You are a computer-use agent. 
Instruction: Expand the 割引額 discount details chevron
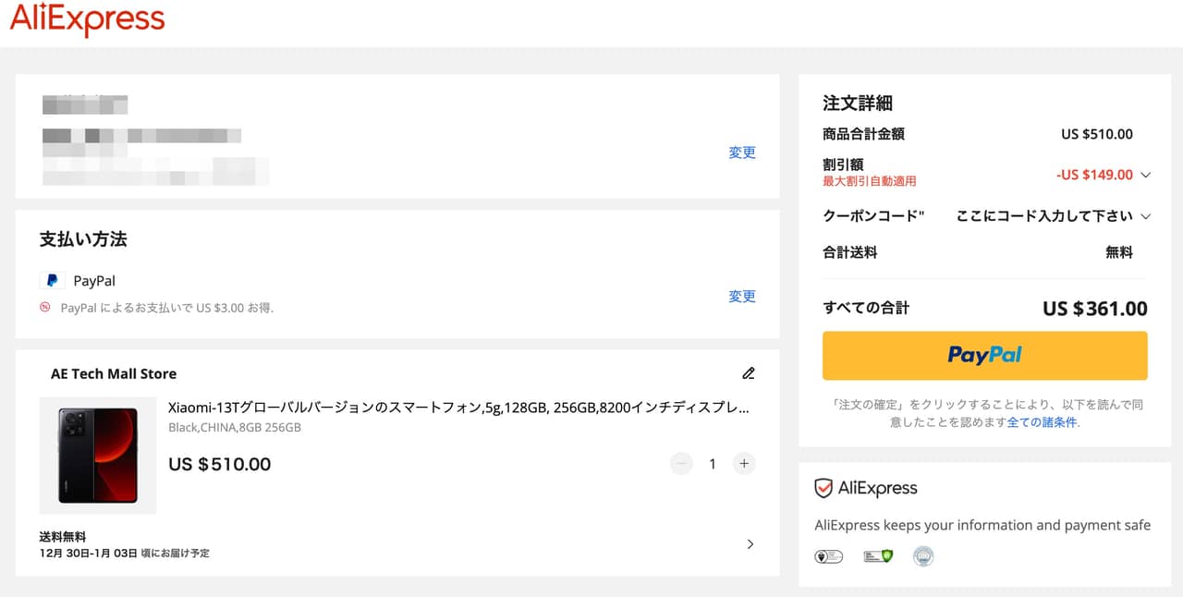(1146, 175)
